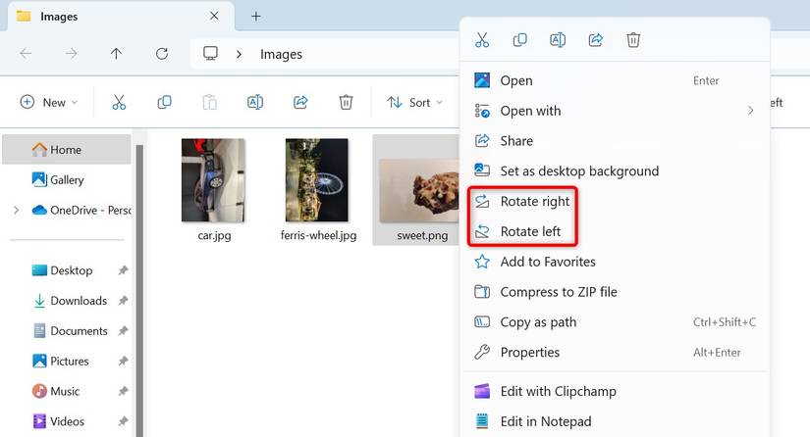Open the New dropdown button
The width and height of the screenshot is (810, 437).
48,102
